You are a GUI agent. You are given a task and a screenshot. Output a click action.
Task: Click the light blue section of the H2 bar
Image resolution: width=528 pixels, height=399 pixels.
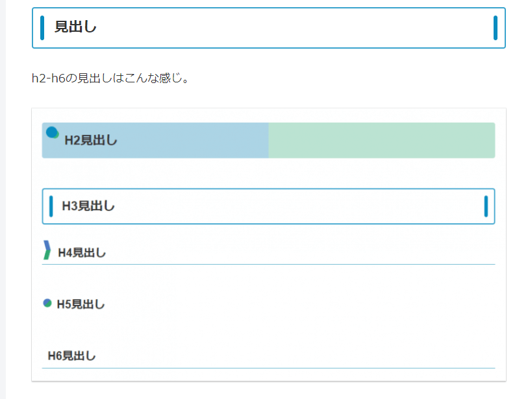(195, 140)
